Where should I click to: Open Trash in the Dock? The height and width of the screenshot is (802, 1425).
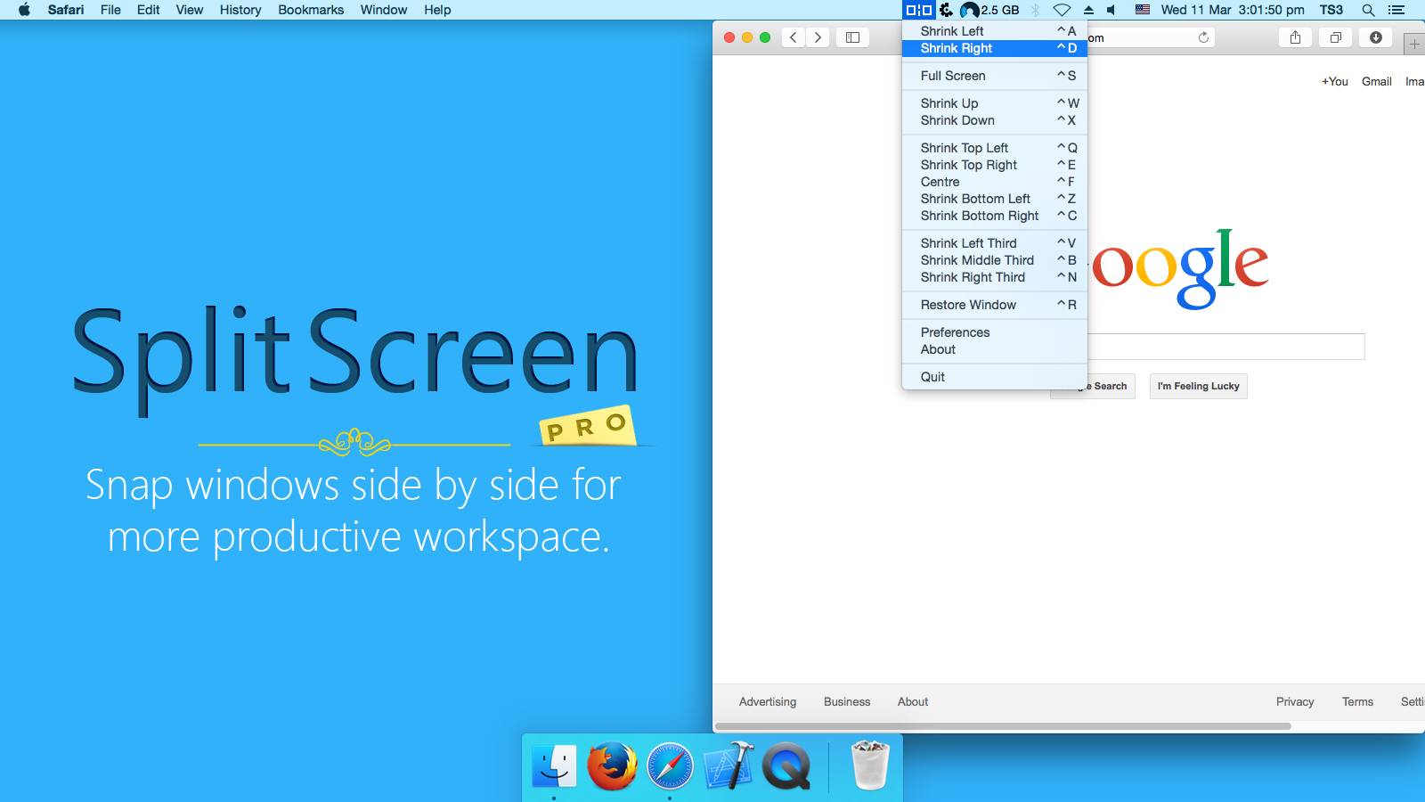869,765
